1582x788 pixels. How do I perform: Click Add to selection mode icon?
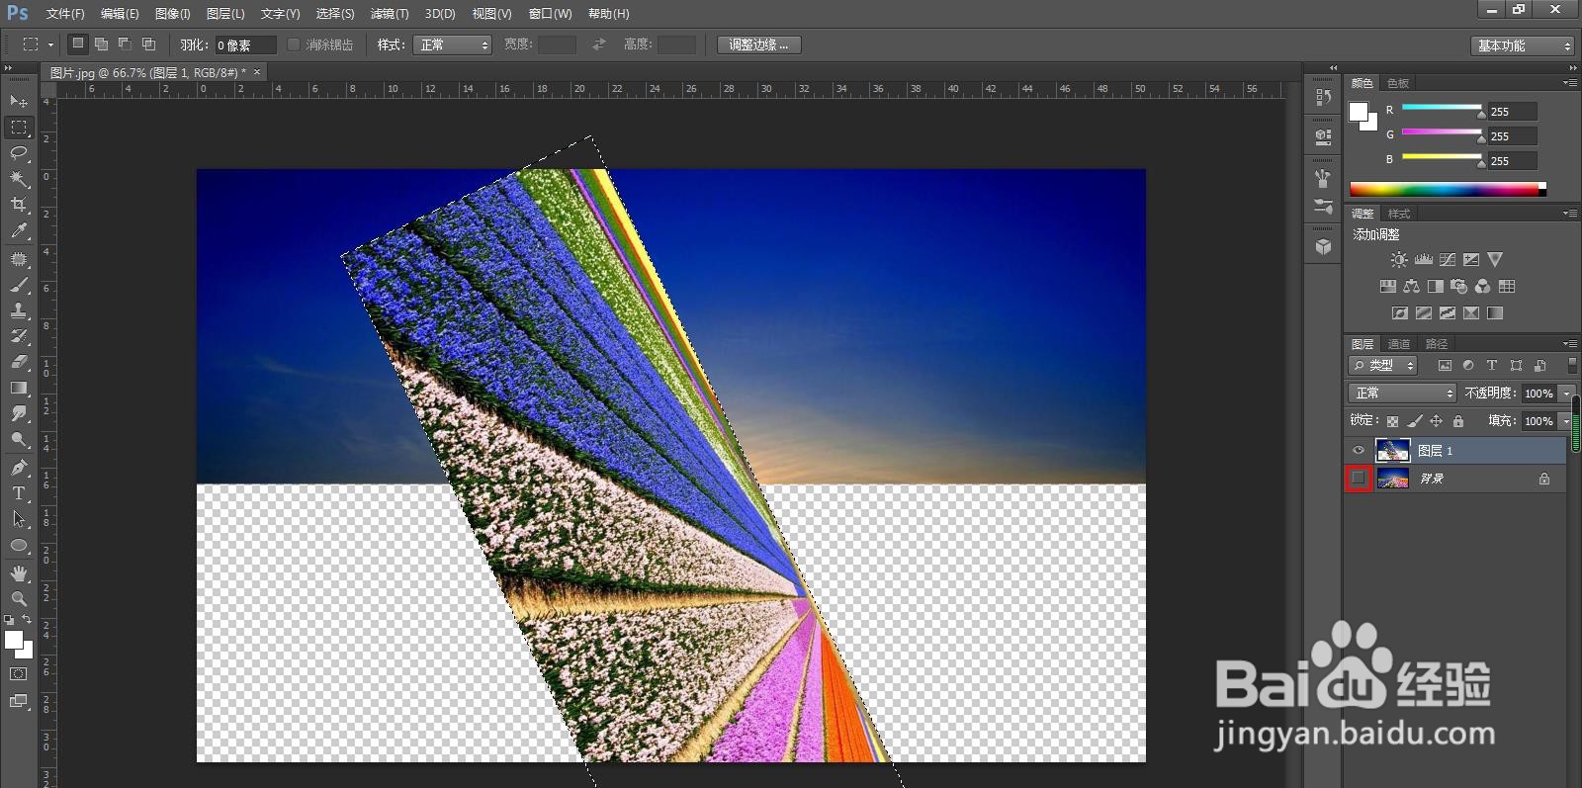pyautogui.click(x=101, y=44)
